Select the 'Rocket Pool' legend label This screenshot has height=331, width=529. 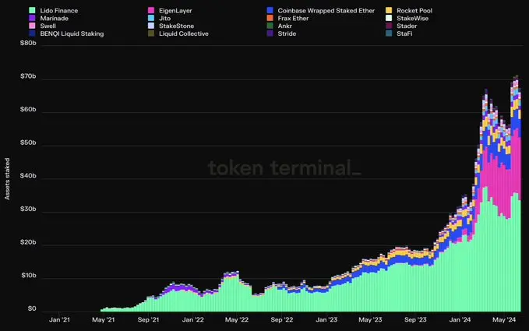[414, 11]
